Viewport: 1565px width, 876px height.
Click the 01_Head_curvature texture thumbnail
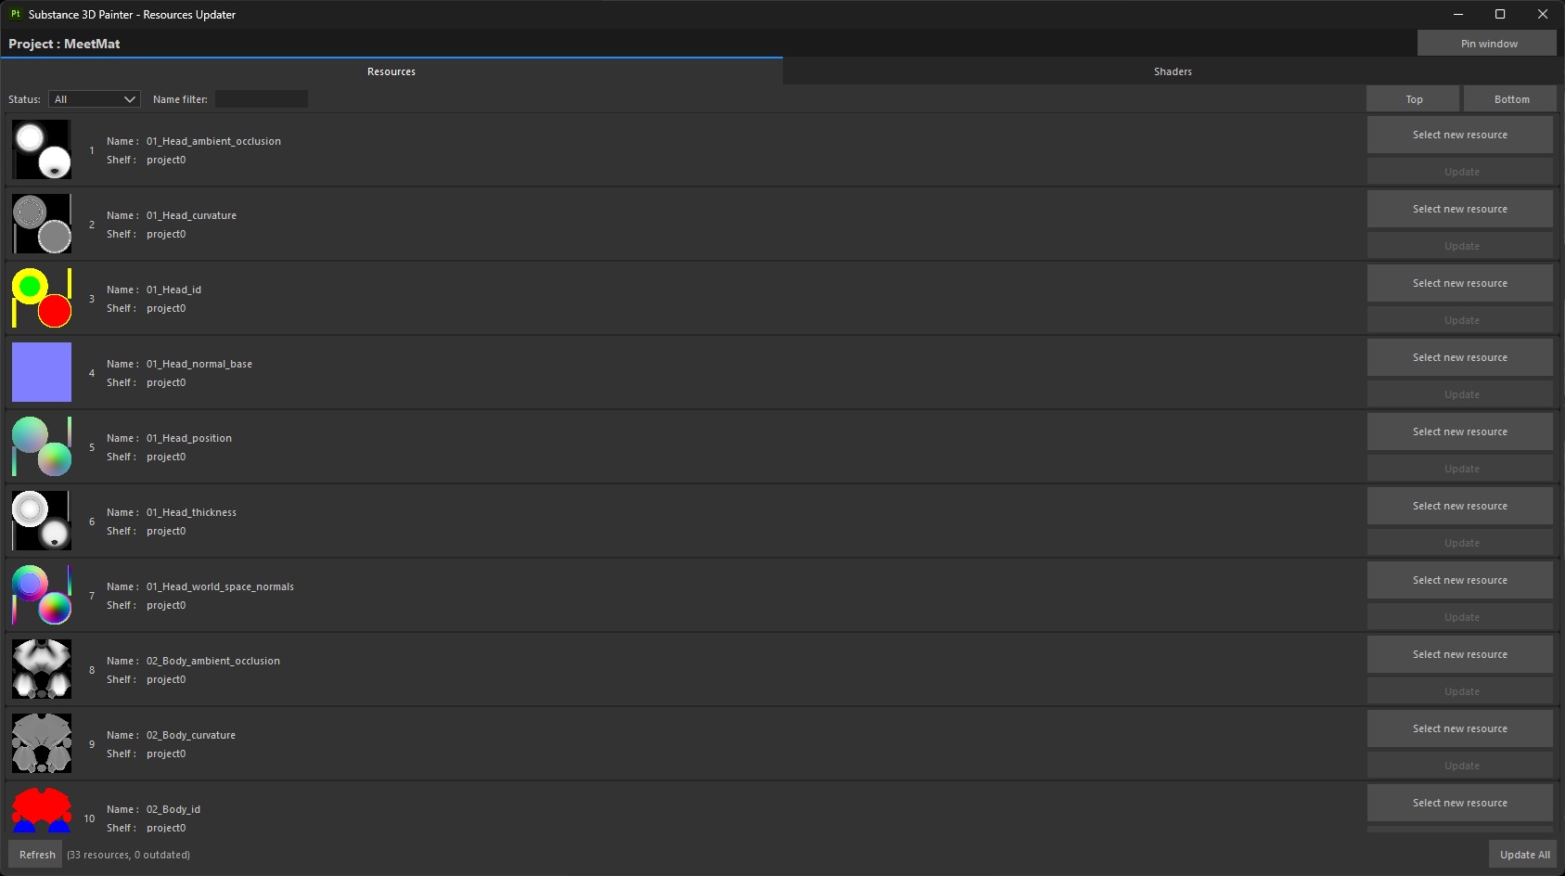tap(42, 224)
